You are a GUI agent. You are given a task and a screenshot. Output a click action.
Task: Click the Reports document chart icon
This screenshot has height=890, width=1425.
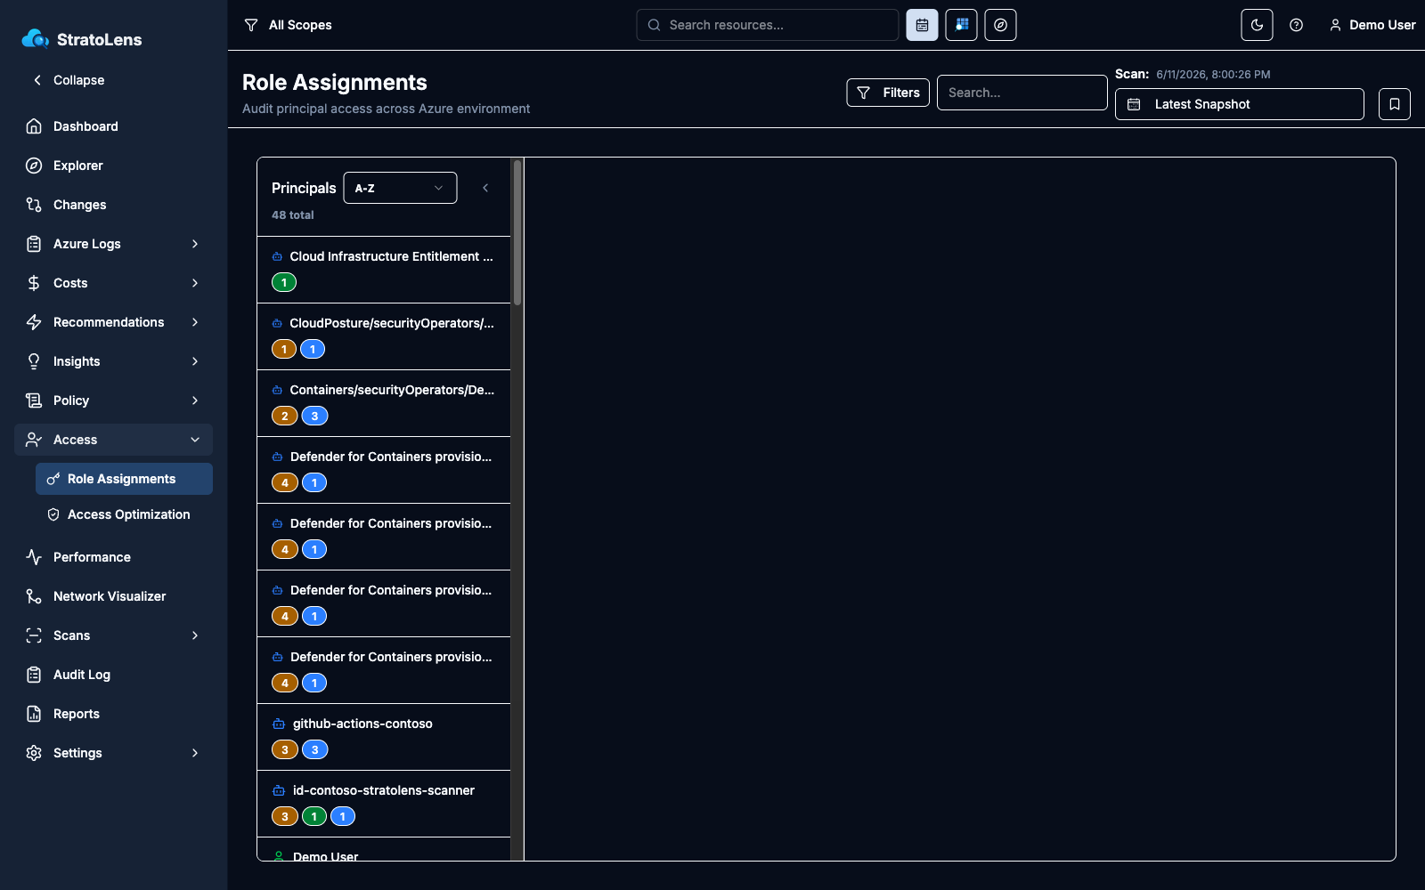click(x=34, y=714)
